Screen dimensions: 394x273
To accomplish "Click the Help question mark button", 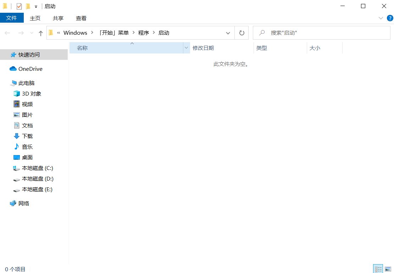I will click(390, 18).
